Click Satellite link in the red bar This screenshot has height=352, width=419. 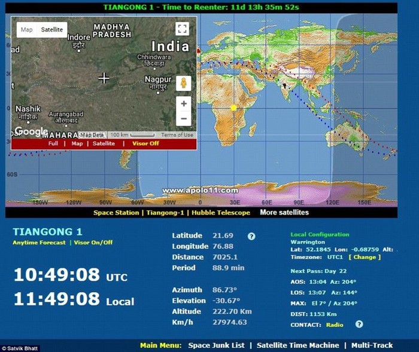click(104, 143)
